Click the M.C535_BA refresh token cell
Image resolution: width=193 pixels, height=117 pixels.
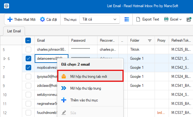(181, 104)
